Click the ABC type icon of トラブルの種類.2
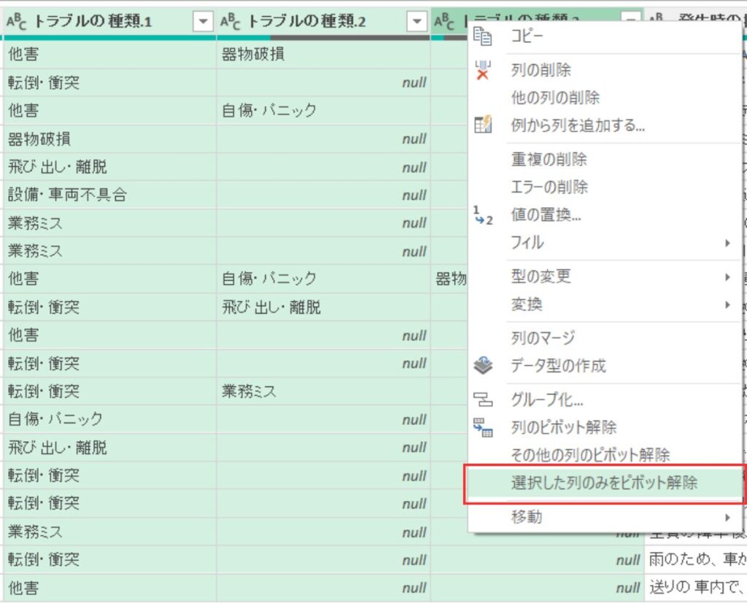This screenshot has width=747, height=603. 231,21
